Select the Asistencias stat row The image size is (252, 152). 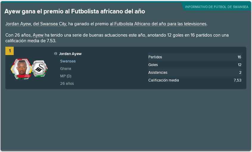(195, 72)
